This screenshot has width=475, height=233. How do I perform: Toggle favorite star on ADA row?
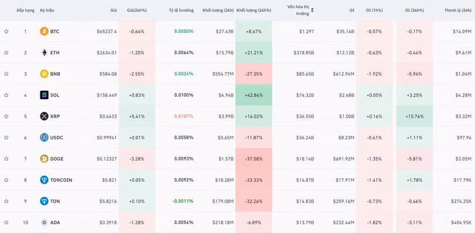(6, 222)
